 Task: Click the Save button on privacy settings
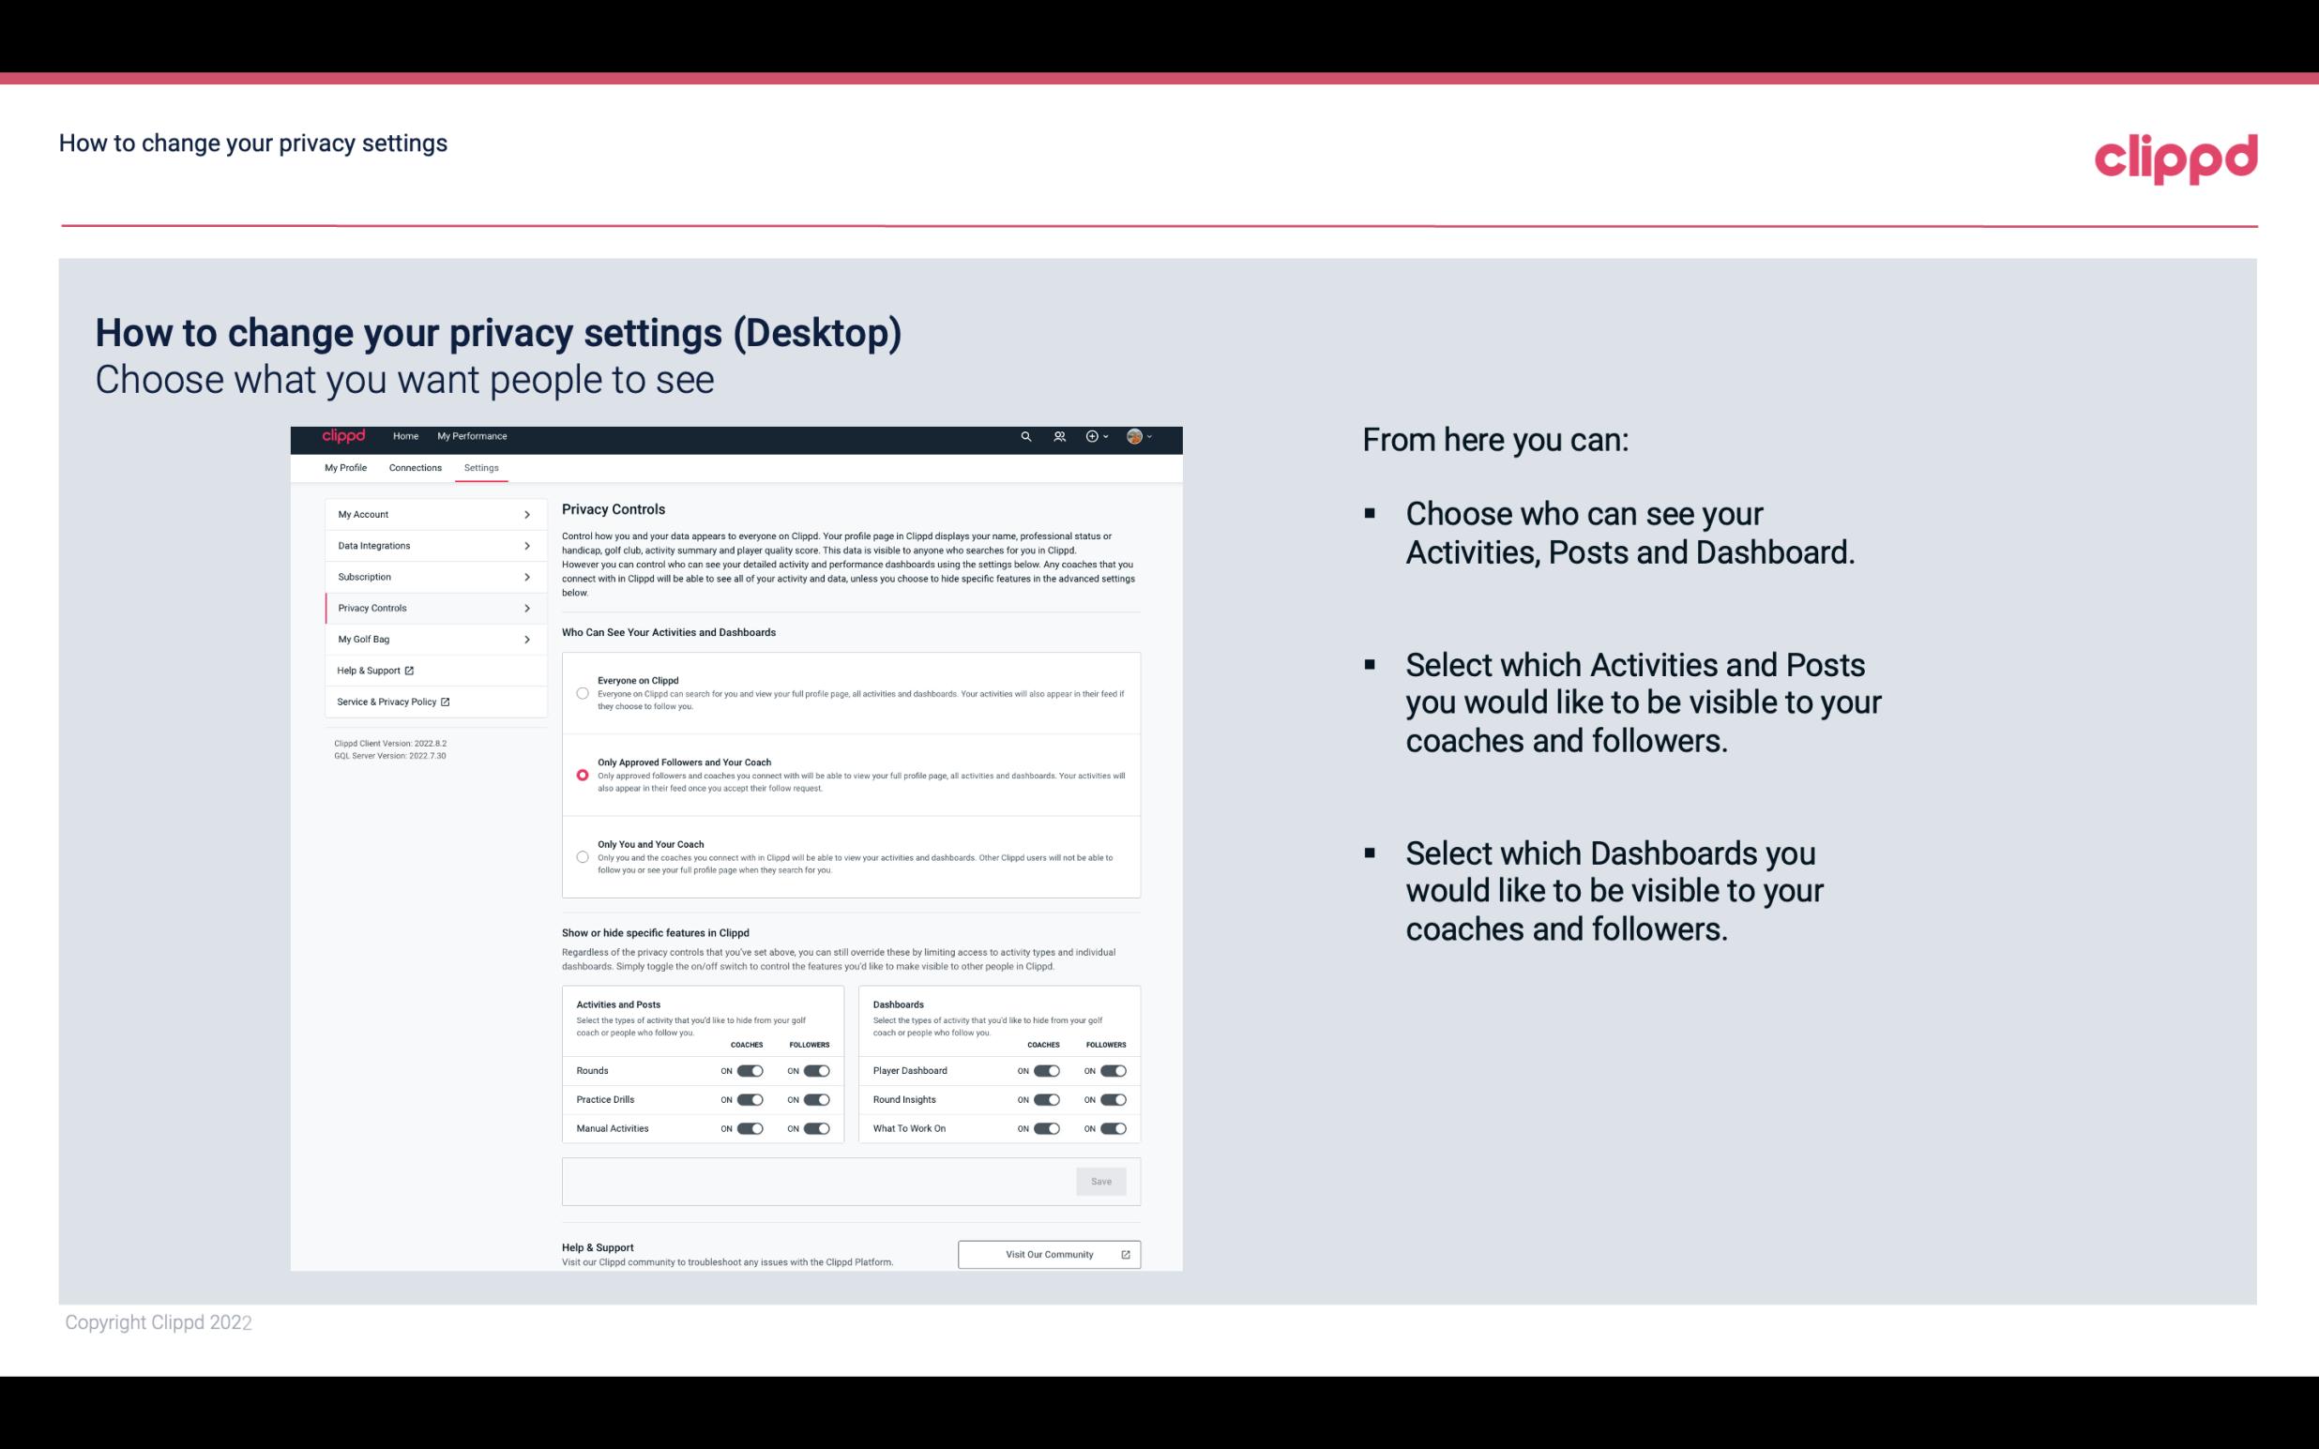(1100, 1180)
